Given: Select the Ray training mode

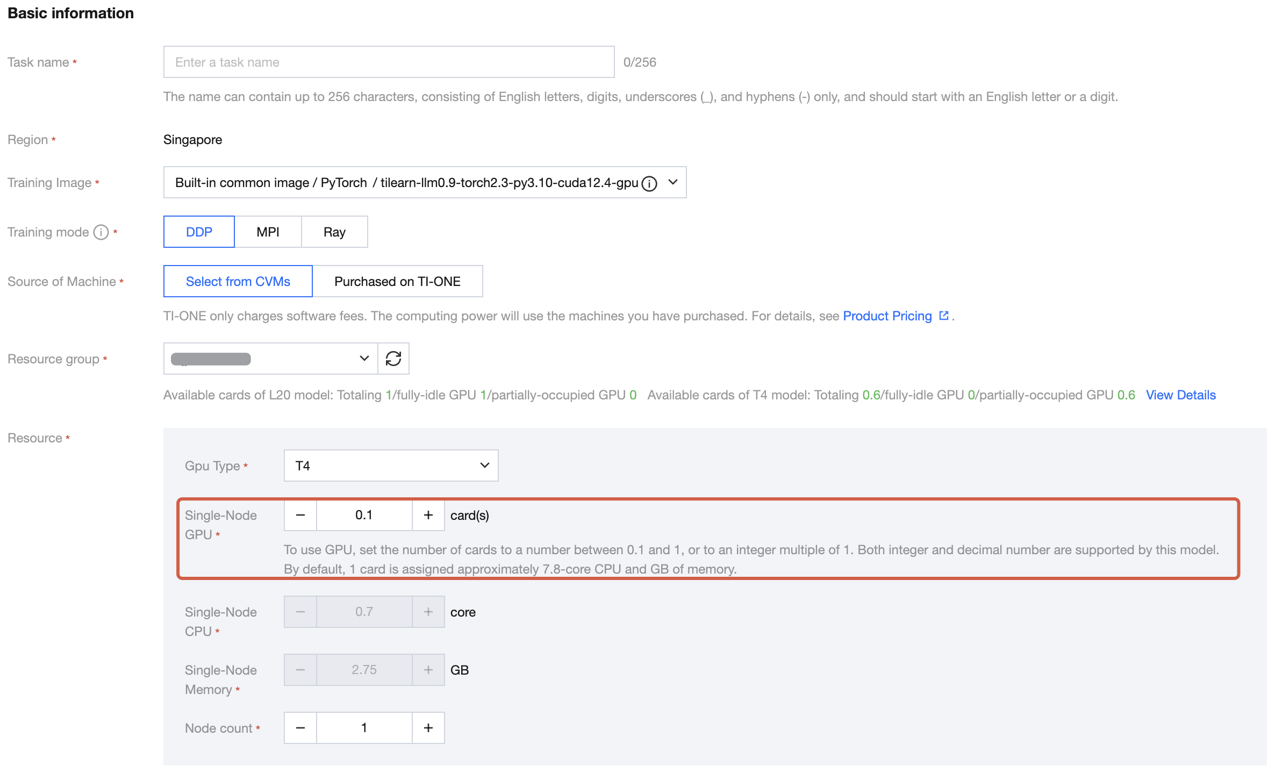Looking at the screenshot, I should 334,232.
